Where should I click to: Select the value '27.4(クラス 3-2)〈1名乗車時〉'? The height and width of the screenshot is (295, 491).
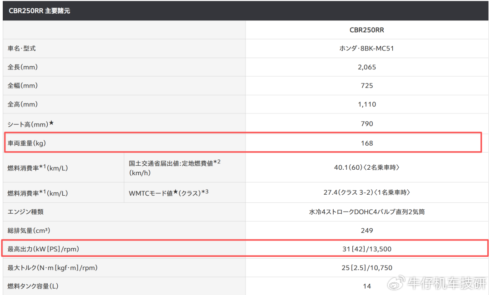coord(367,192)
